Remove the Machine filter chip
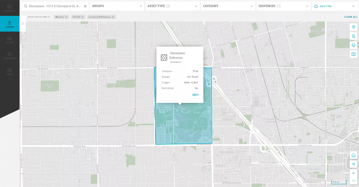359x187 pixels. 66,17
